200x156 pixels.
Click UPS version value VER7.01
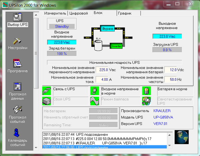click(160, 124)
